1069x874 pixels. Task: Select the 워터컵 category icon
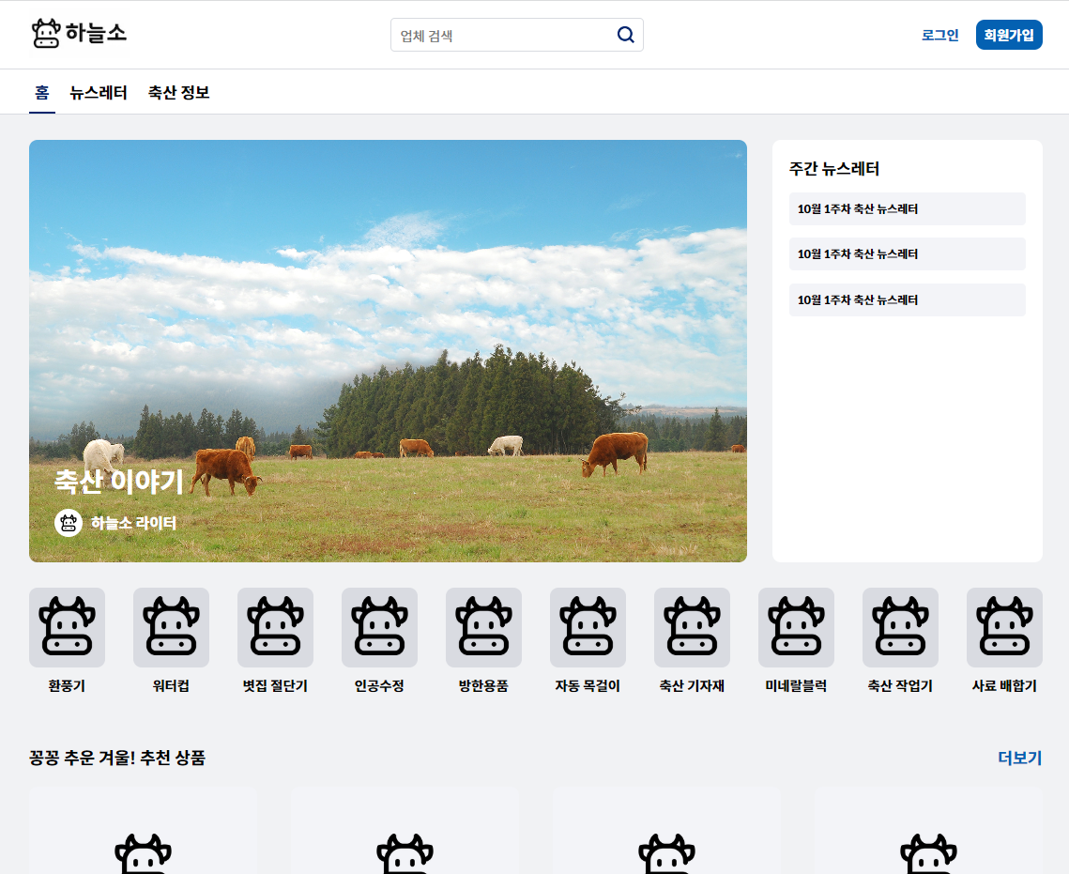click(x=171, y=626)
